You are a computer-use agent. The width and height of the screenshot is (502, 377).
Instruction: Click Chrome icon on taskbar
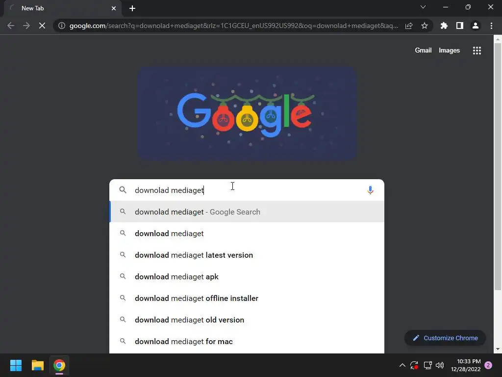click(x=59, y=365)
